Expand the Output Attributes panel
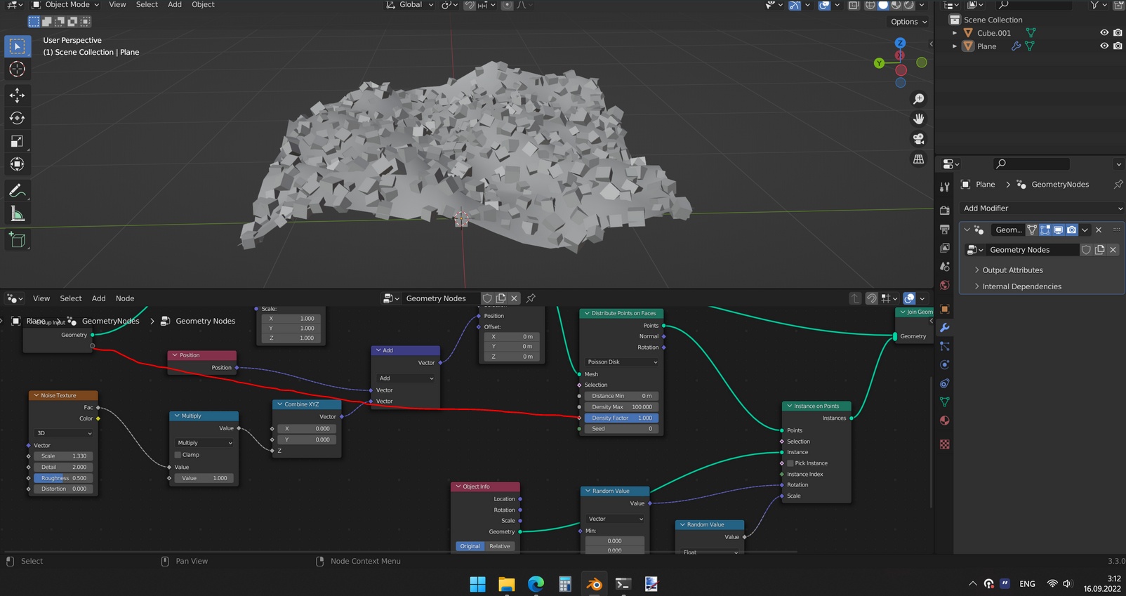1126x596 pixels. pyautogui.click(x=1012, y=270)
